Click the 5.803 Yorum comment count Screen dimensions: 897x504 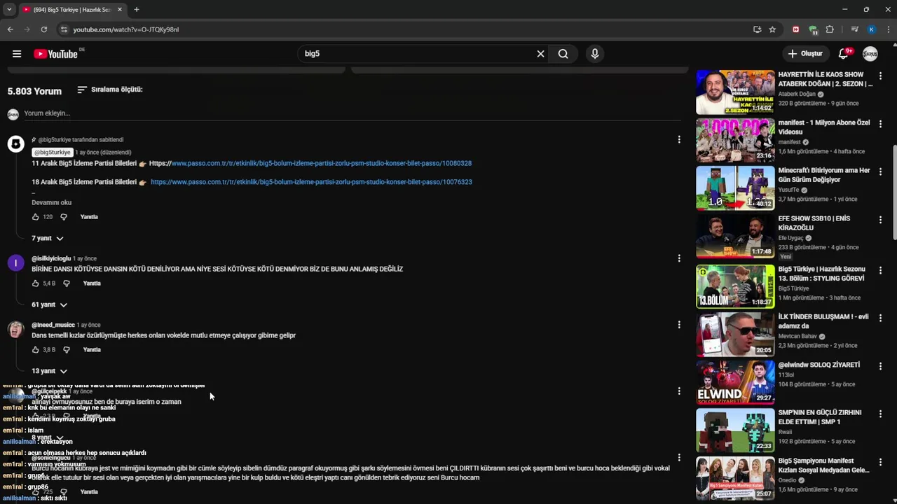34,91
